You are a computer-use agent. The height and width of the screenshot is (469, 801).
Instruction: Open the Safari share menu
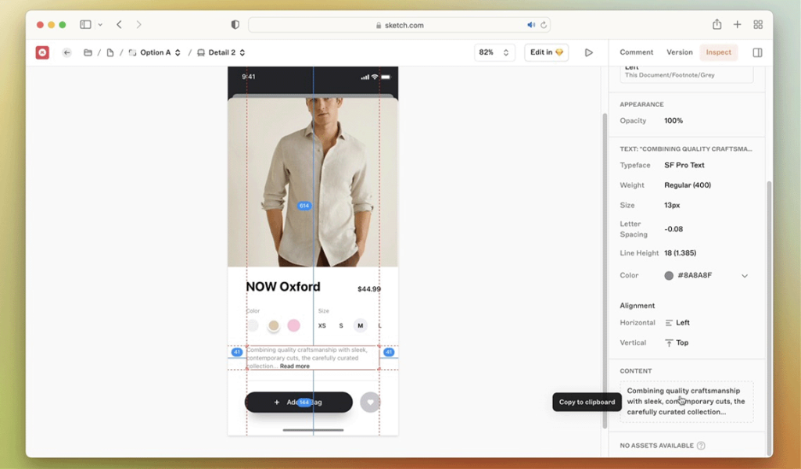click(717, 24)
